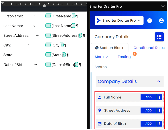The height and width of the screenshot is (130, 168).
Task: Click the first-line indent marker on ruler's left end
Action: point(2,3)
